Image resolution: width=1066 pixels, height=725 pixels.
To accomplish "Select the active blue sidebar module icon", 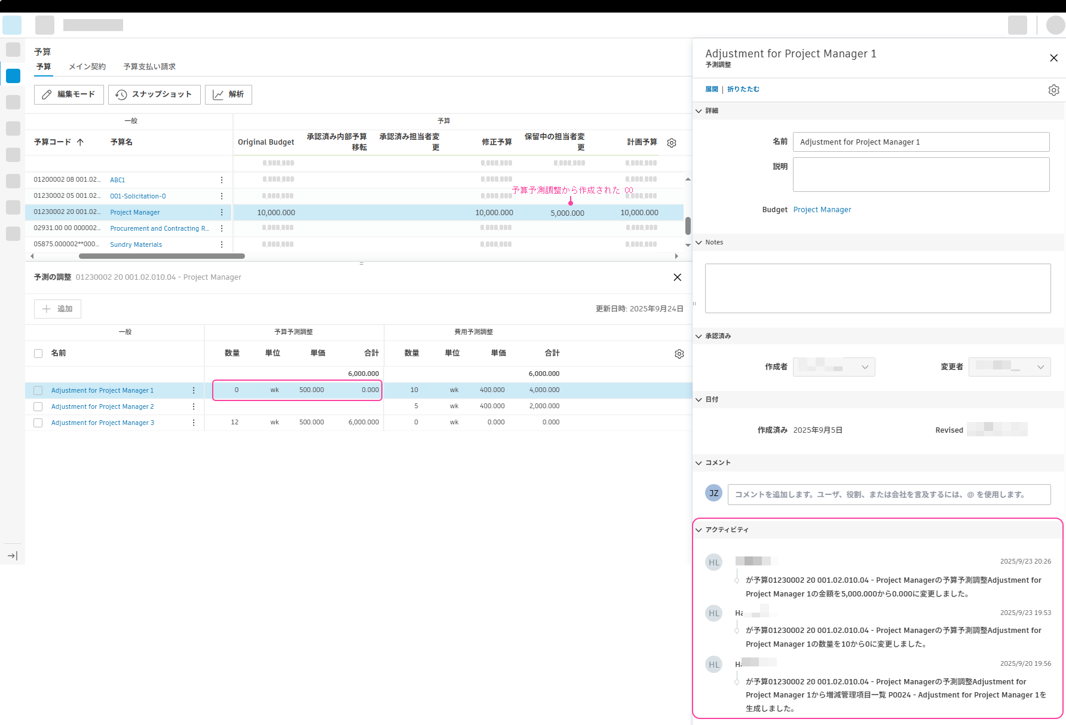I will tap(13, 76).
